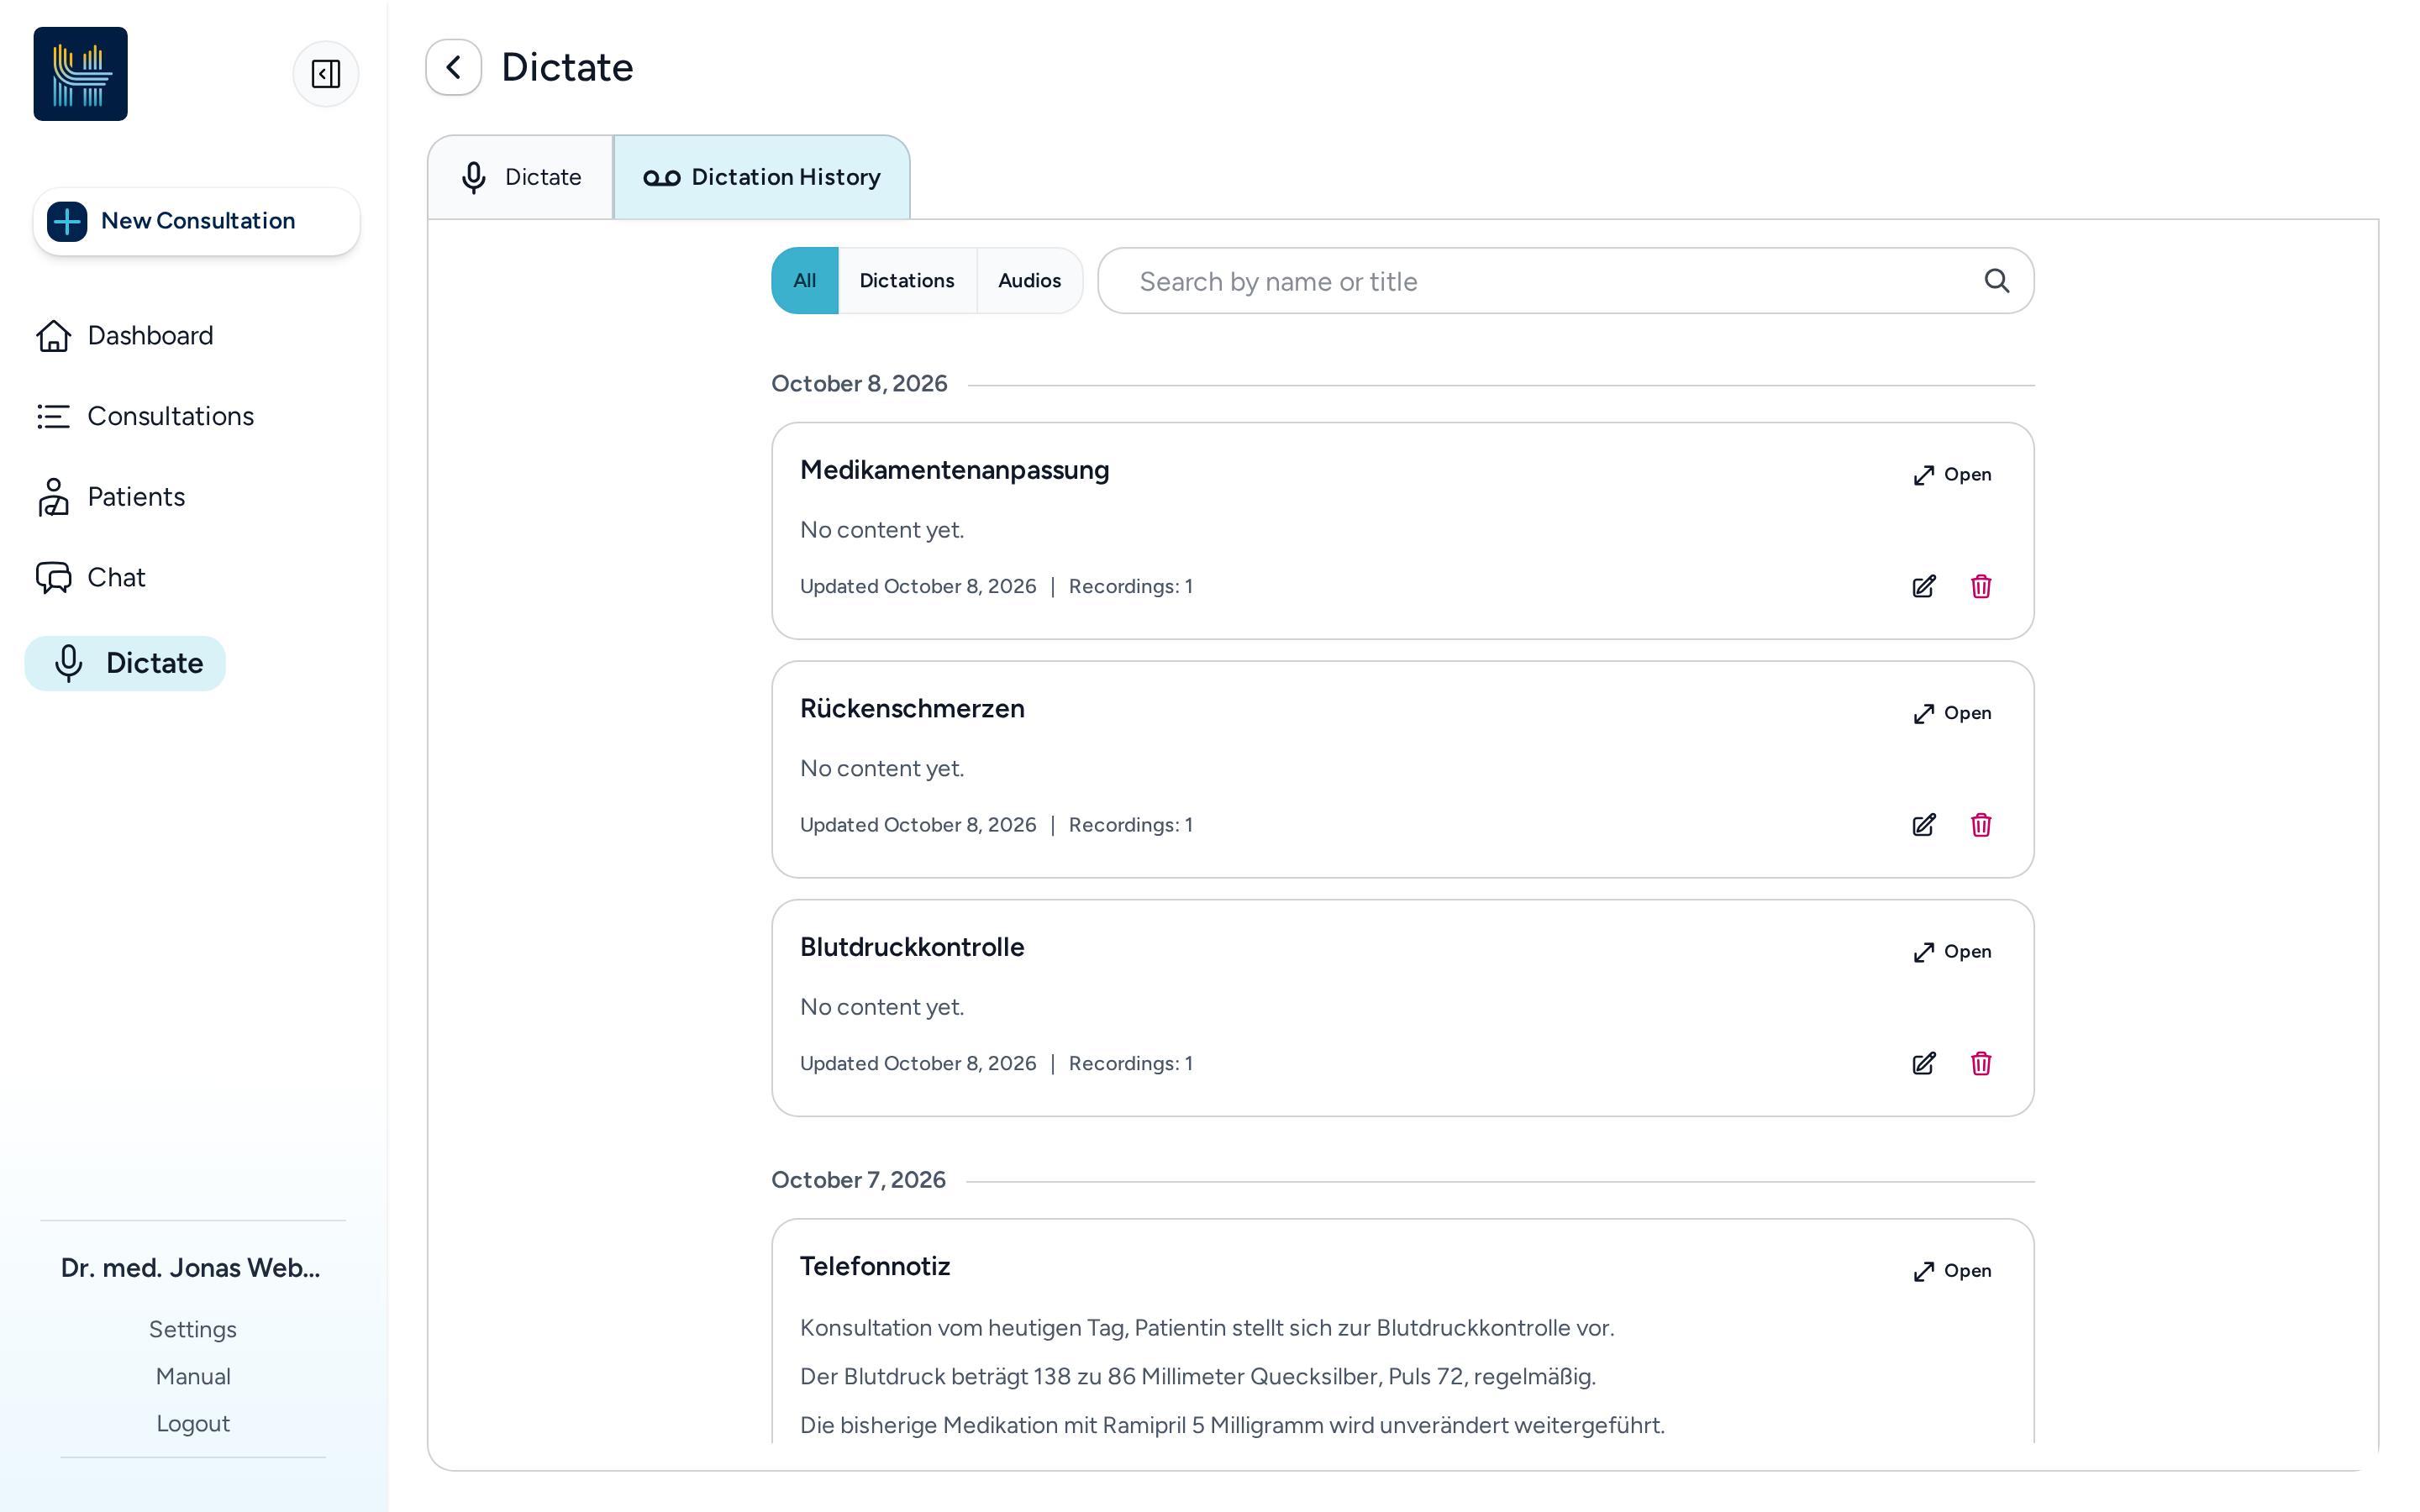Delete the Blutdruckkontrolle dictation
2420x1512 pixels.
[1981, 1063]
